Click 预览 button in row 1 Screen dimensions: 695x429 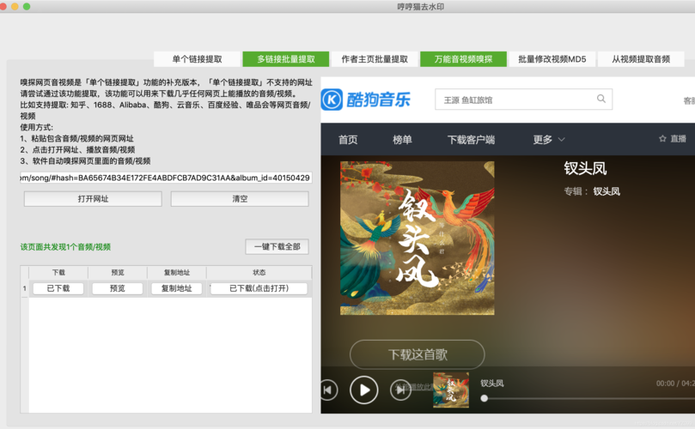(x=118, y=288)
